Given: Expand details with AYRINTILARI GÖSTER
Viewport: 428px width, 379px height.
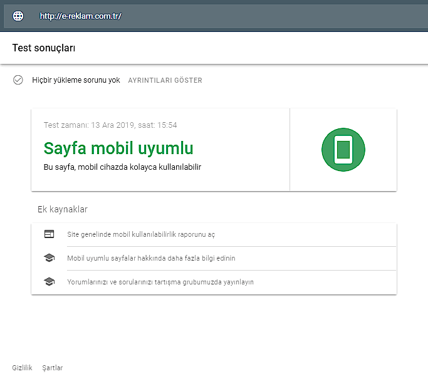Looking at the screenshot, I should pyautogui.click(x=165, y=81).
